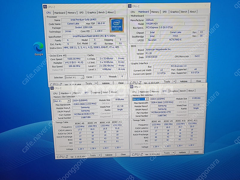Viewport: 240px width, 180px height.
Task: Click the Southbridge model value H410
Action: pos(175,36)
